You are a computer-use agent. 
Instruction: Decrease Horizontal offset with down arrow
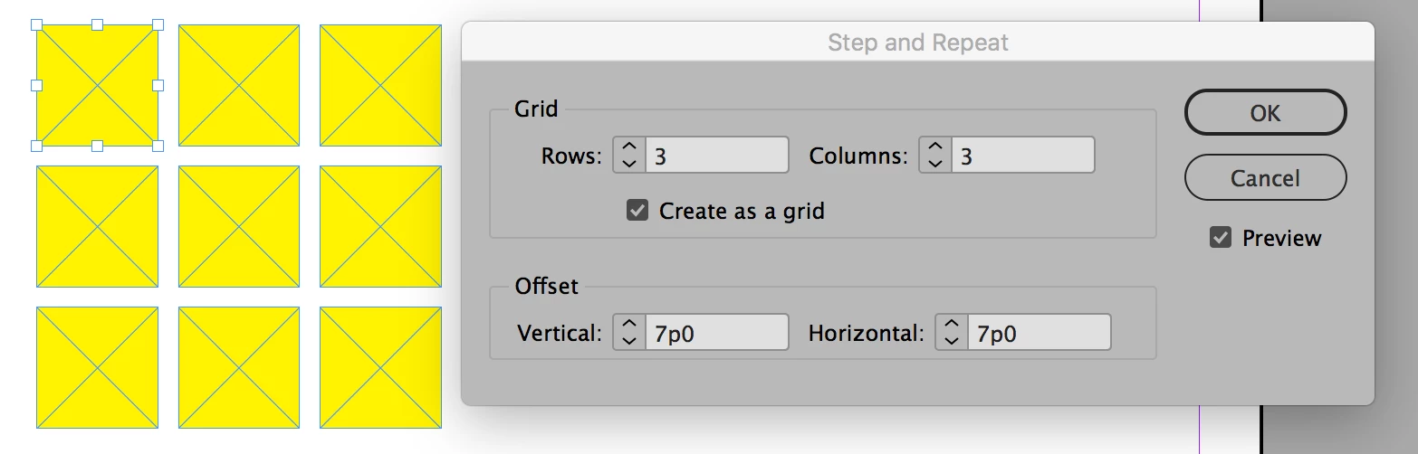click(952, 341)
